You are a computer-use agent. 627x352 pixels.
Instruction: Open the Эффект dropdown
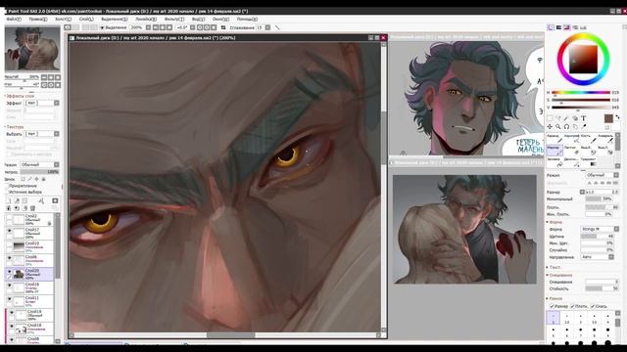tap(42, 103)
